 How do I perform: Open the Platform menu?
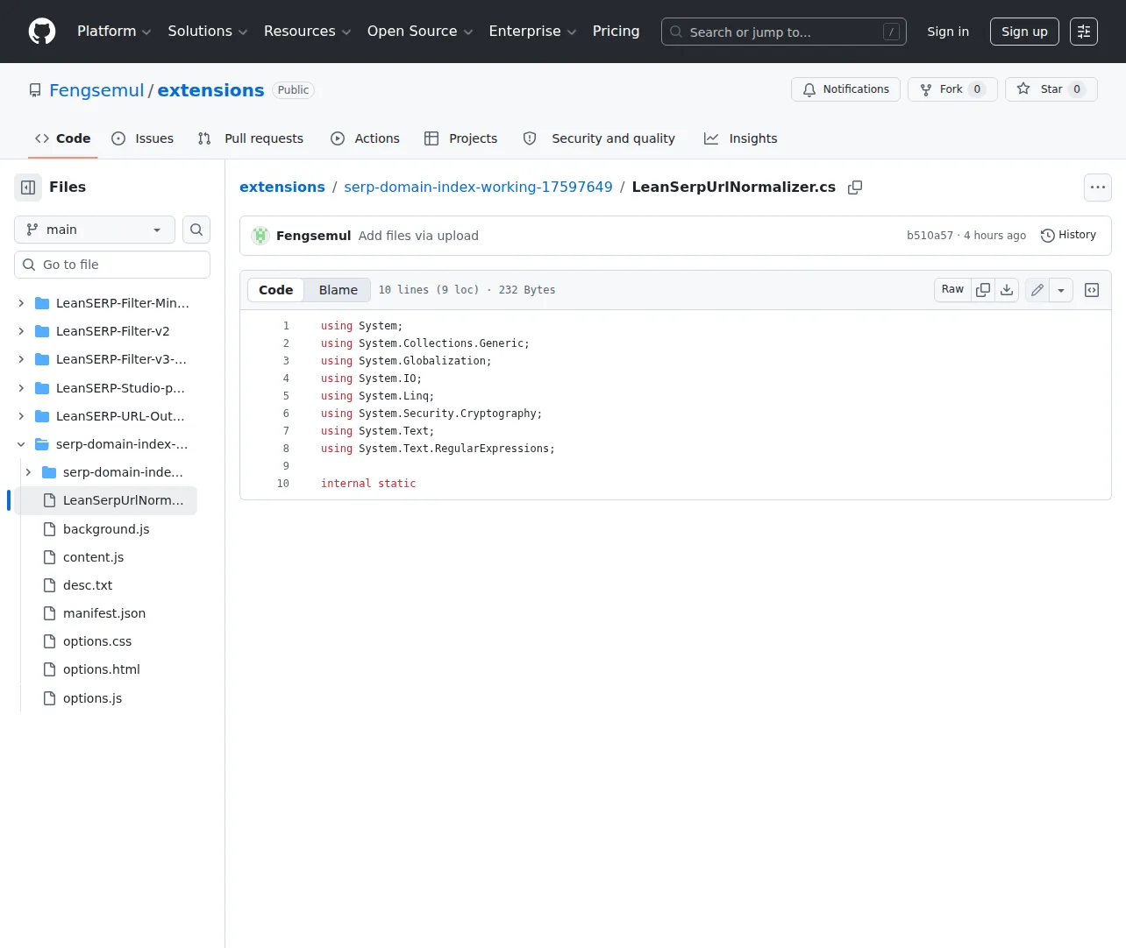[x=114, y=32]
